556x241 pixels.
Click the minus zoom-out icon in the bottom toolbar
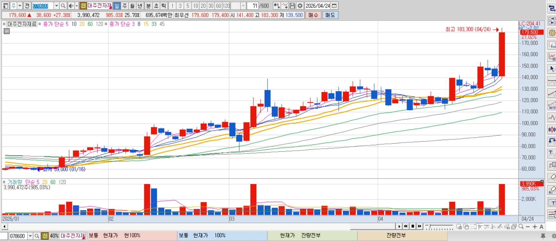point(528,227)
